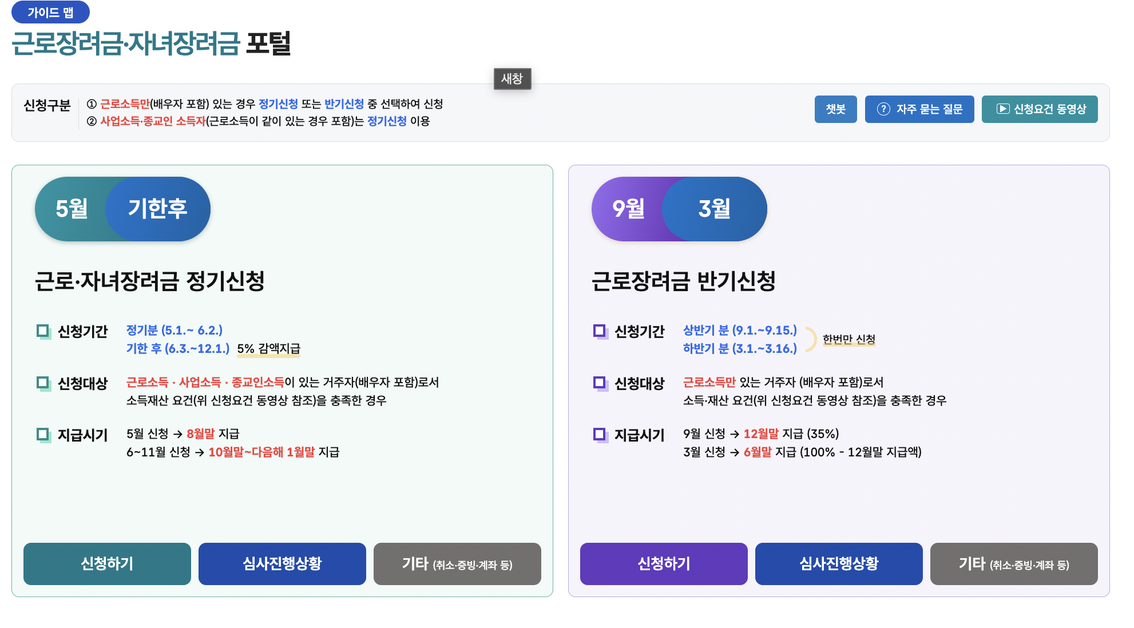Open 심사진행상황 under 반기신청 card

839,564
